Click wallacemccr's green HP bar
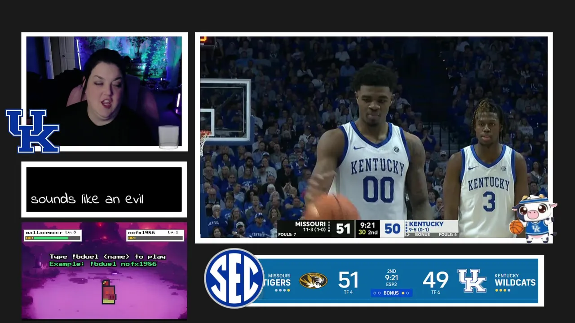This screenshot has width=575, height=323. pos(51,238)
